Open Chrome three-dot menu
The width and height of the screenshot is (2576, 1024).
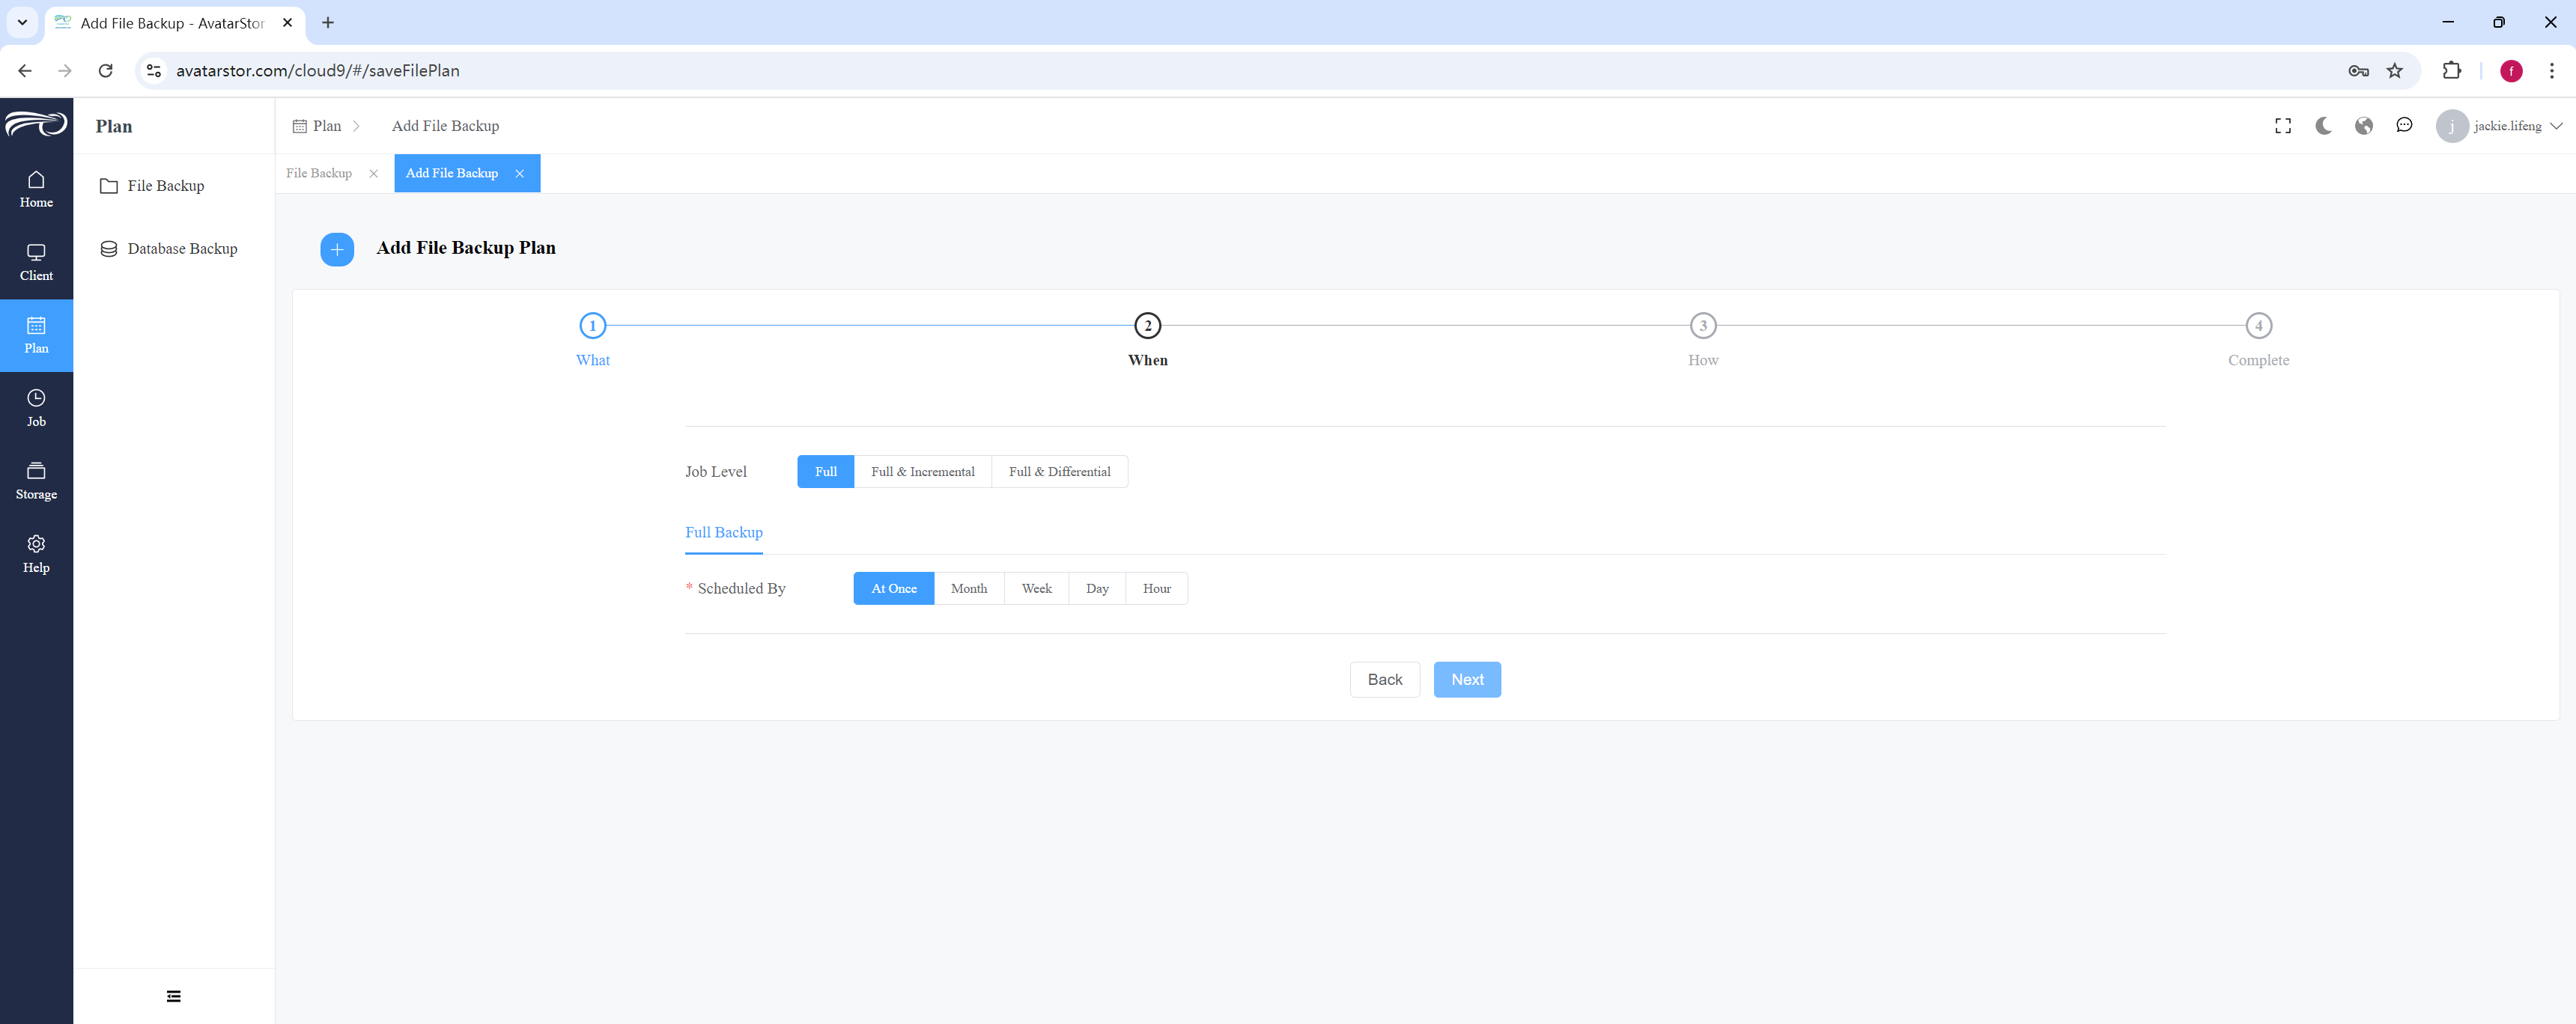(x=2551, y=71)
